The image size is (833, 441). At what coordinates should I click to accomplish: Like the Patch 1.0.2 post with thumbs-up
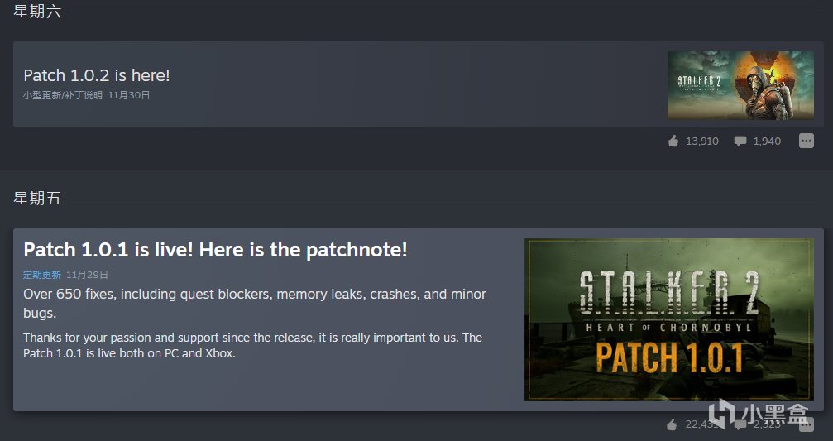tap(673, 141)
